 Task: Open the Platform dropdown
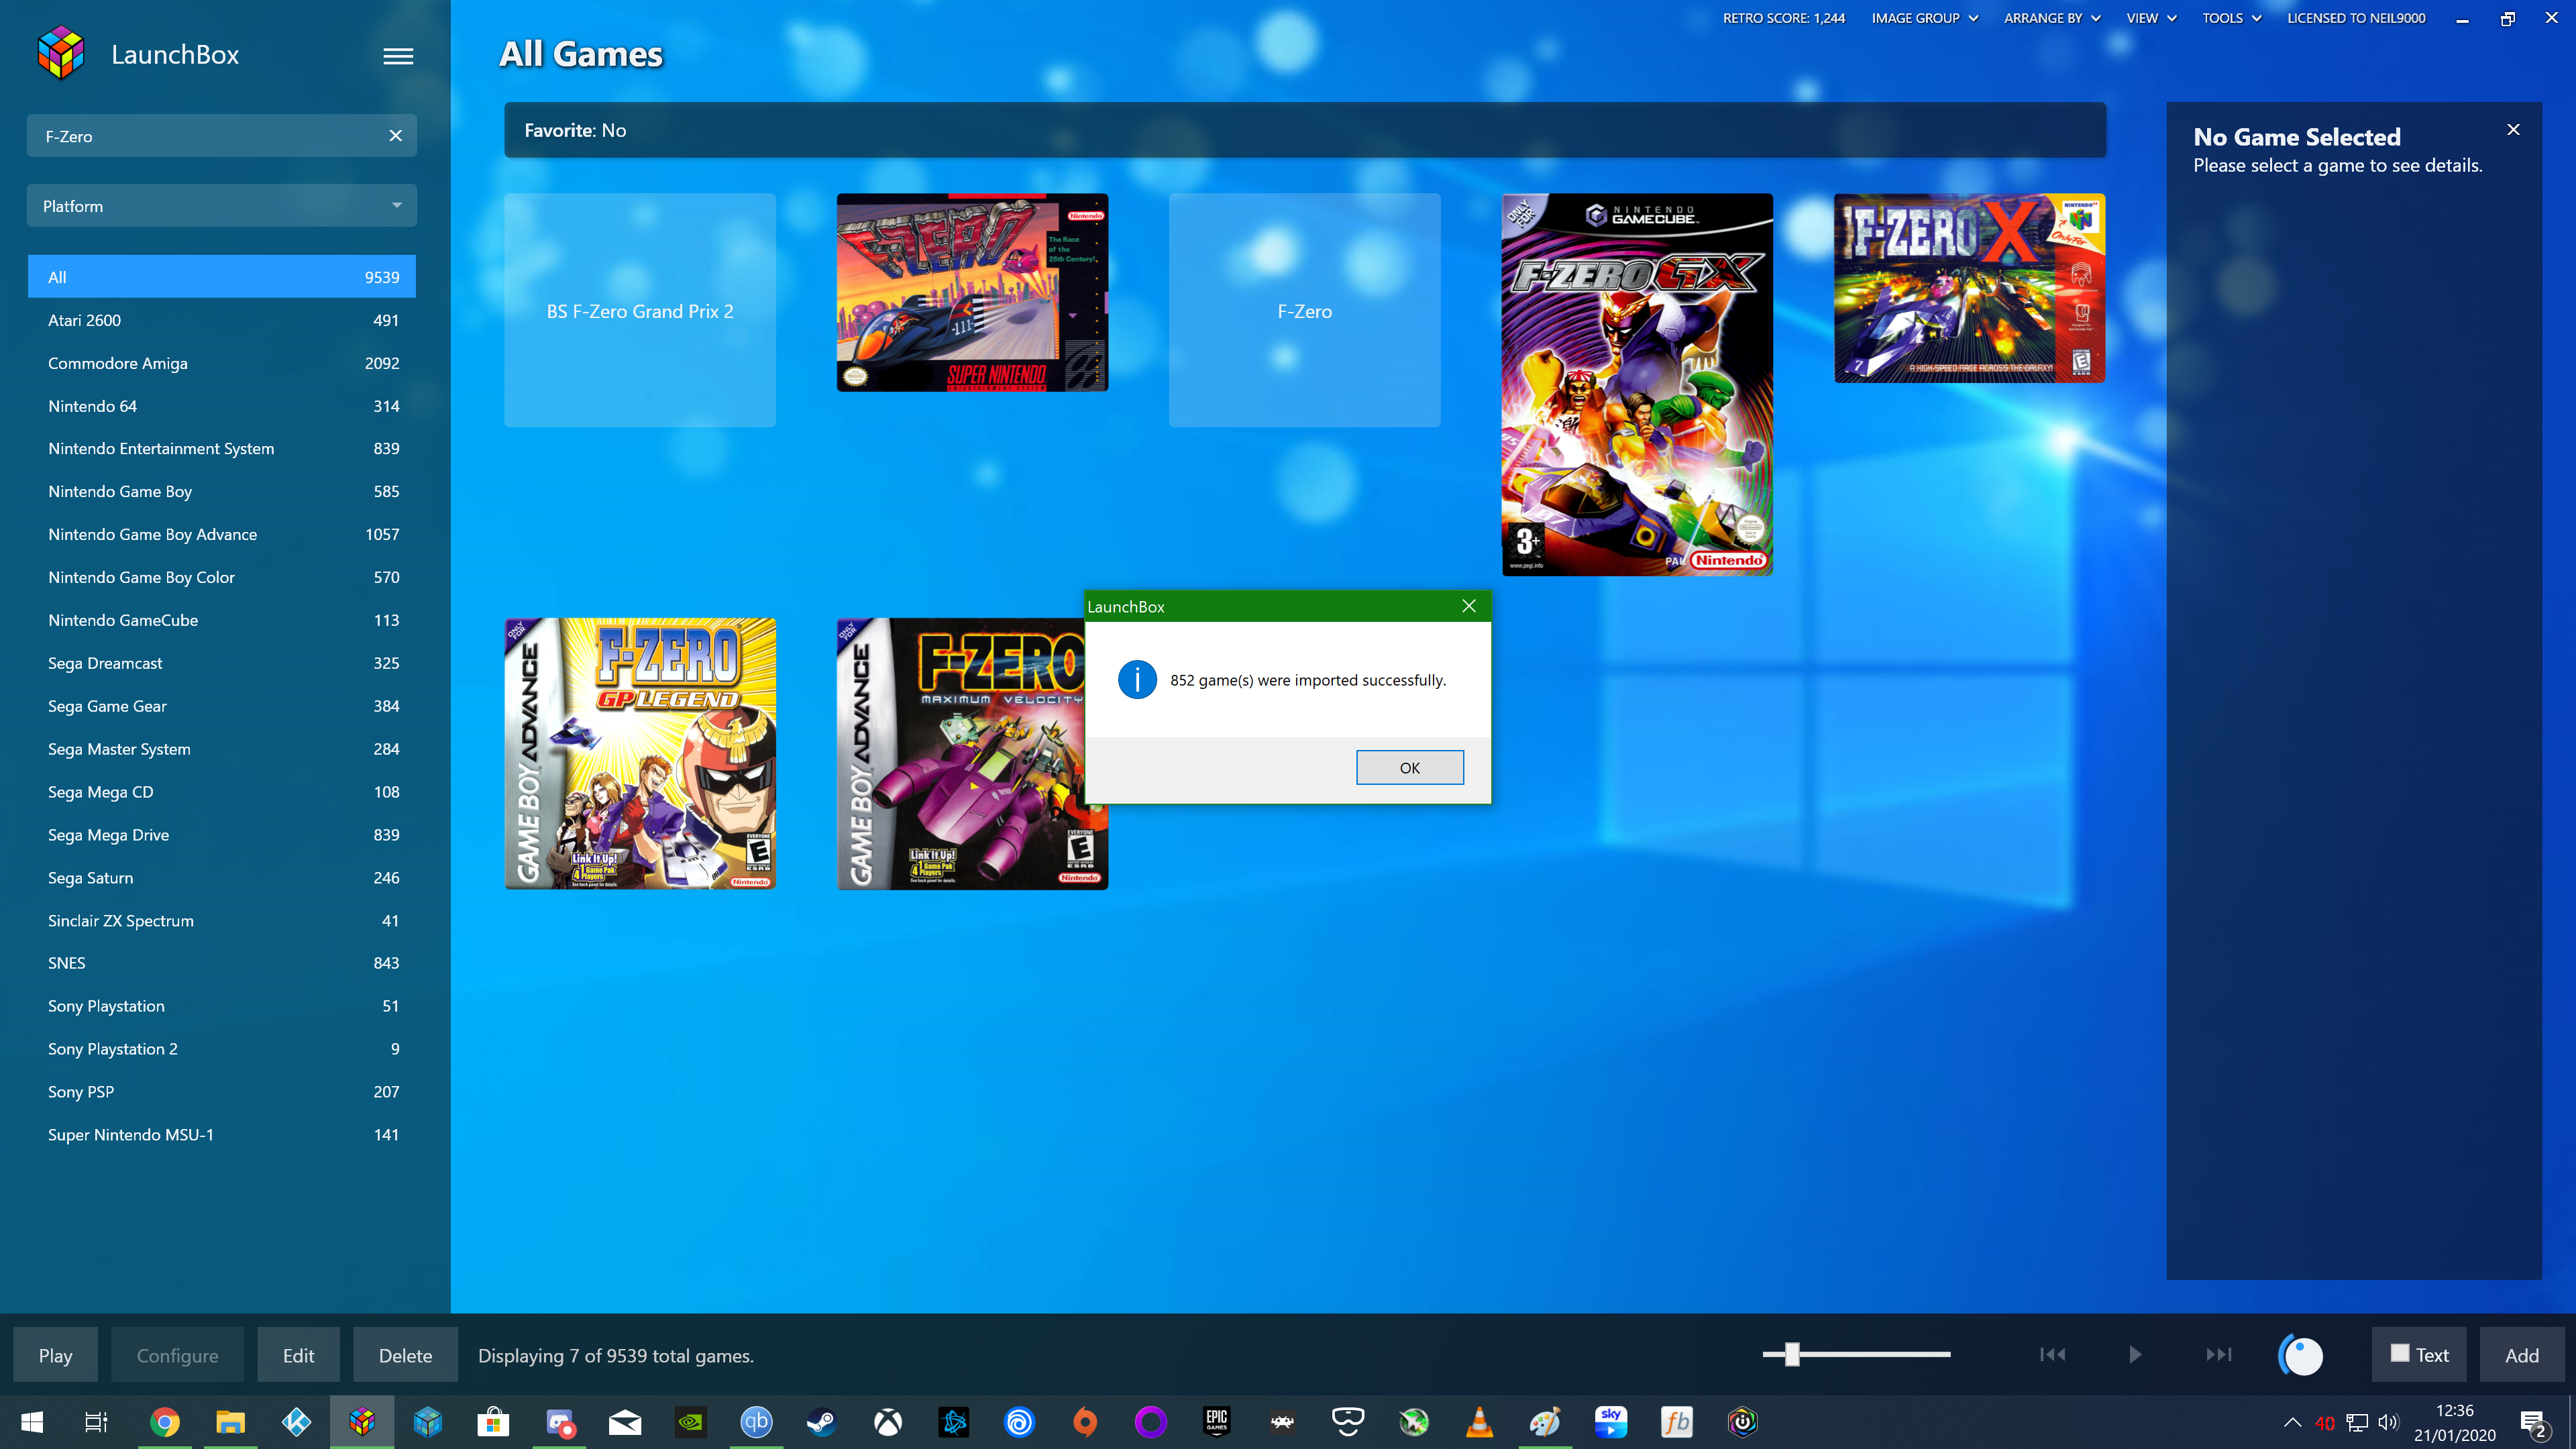click(222, 206)
